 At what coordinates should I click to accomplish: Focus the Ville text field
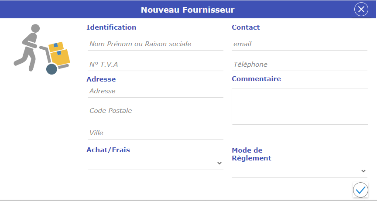pyautogui.click(x=155, y=133)
